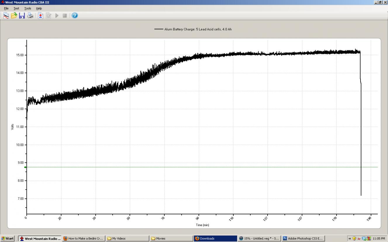This screenshot has width=388, height=242.
Task: Click the Dropbox tray icon
Action: (364, 239)
